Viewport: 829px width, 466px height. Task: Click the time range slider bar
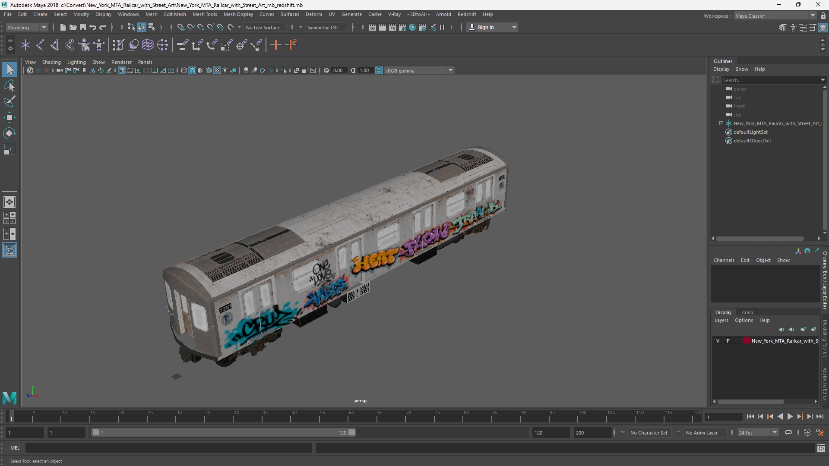(224, 432)
